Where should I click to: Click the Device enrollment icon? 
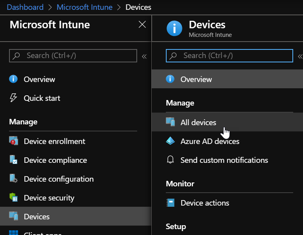click(x=13, y=141)
